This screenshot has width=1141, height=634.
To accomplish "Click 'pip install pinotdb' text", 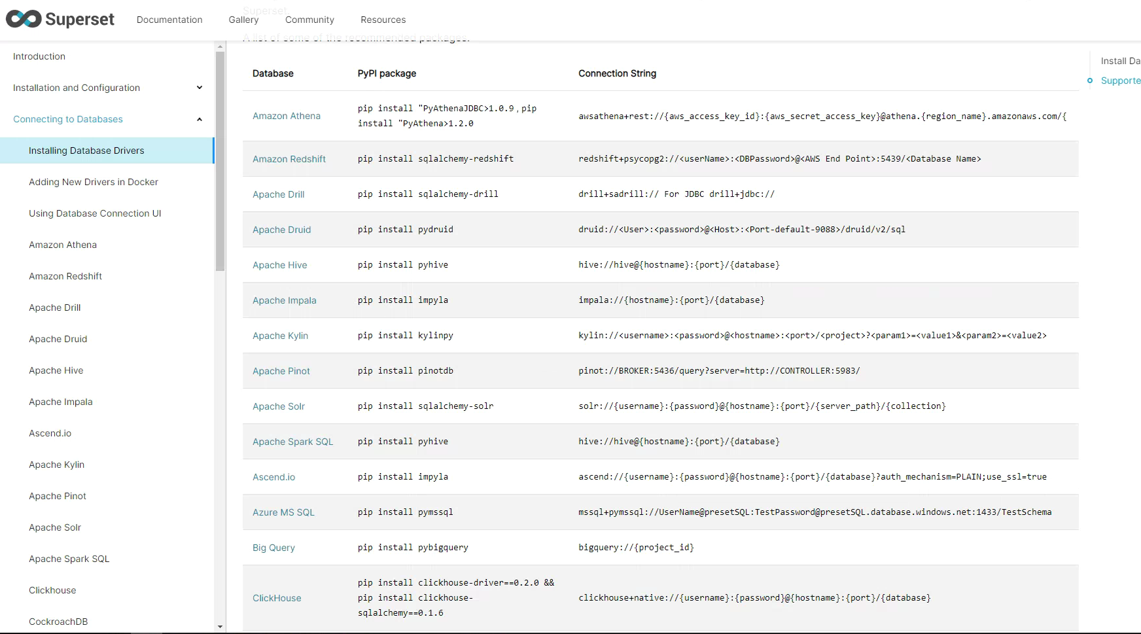I will 406,371.
